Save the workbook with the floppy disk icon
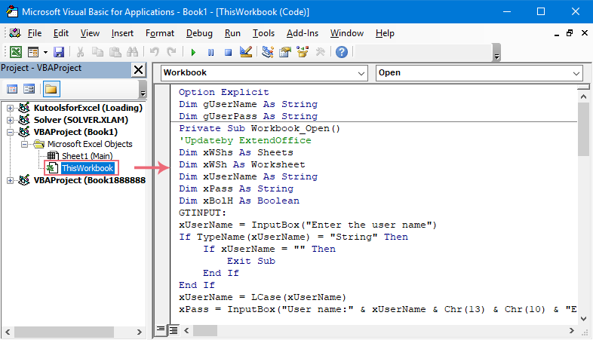The image size is (593, 340). pos(59,52)
